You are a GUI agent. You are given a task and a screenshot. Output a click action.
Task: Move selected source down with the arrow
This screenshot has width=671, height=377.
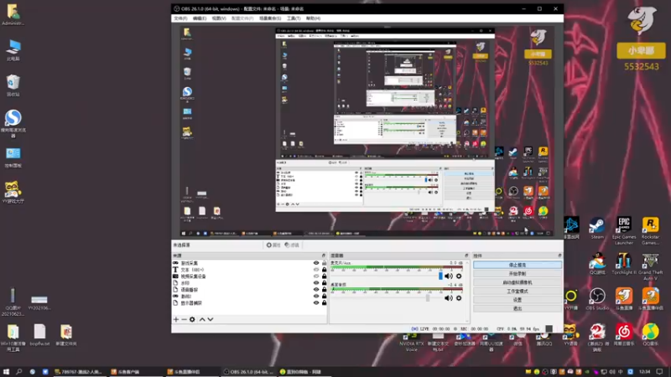point(211,319)
